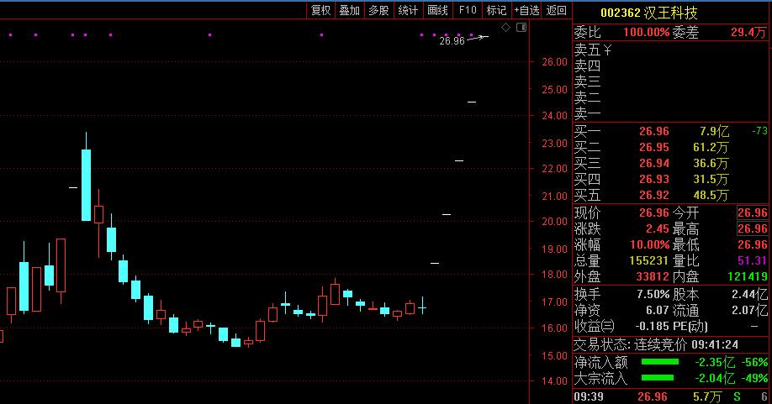Click the 净资 value 6.07
Screen dimensions: 772x404
click(658, 310)
